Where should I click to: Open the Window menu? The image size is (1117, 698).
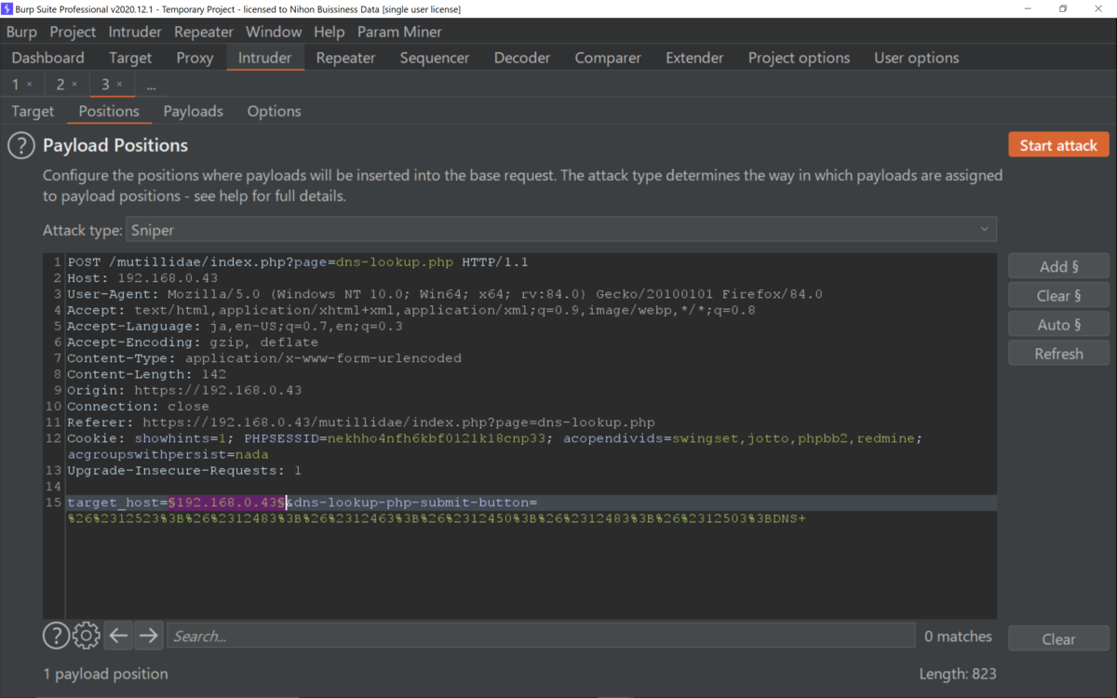pyautogui.click(x=274, y=32)
